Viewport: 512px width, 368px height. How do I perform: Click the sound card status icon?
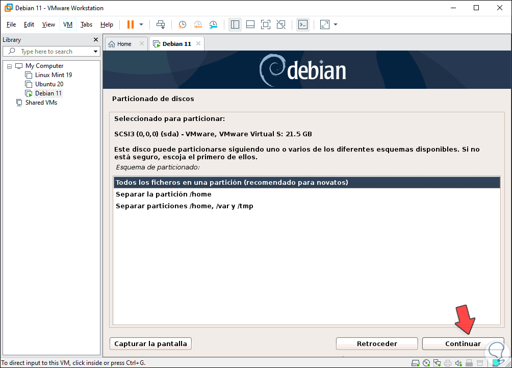pos(458,363)
